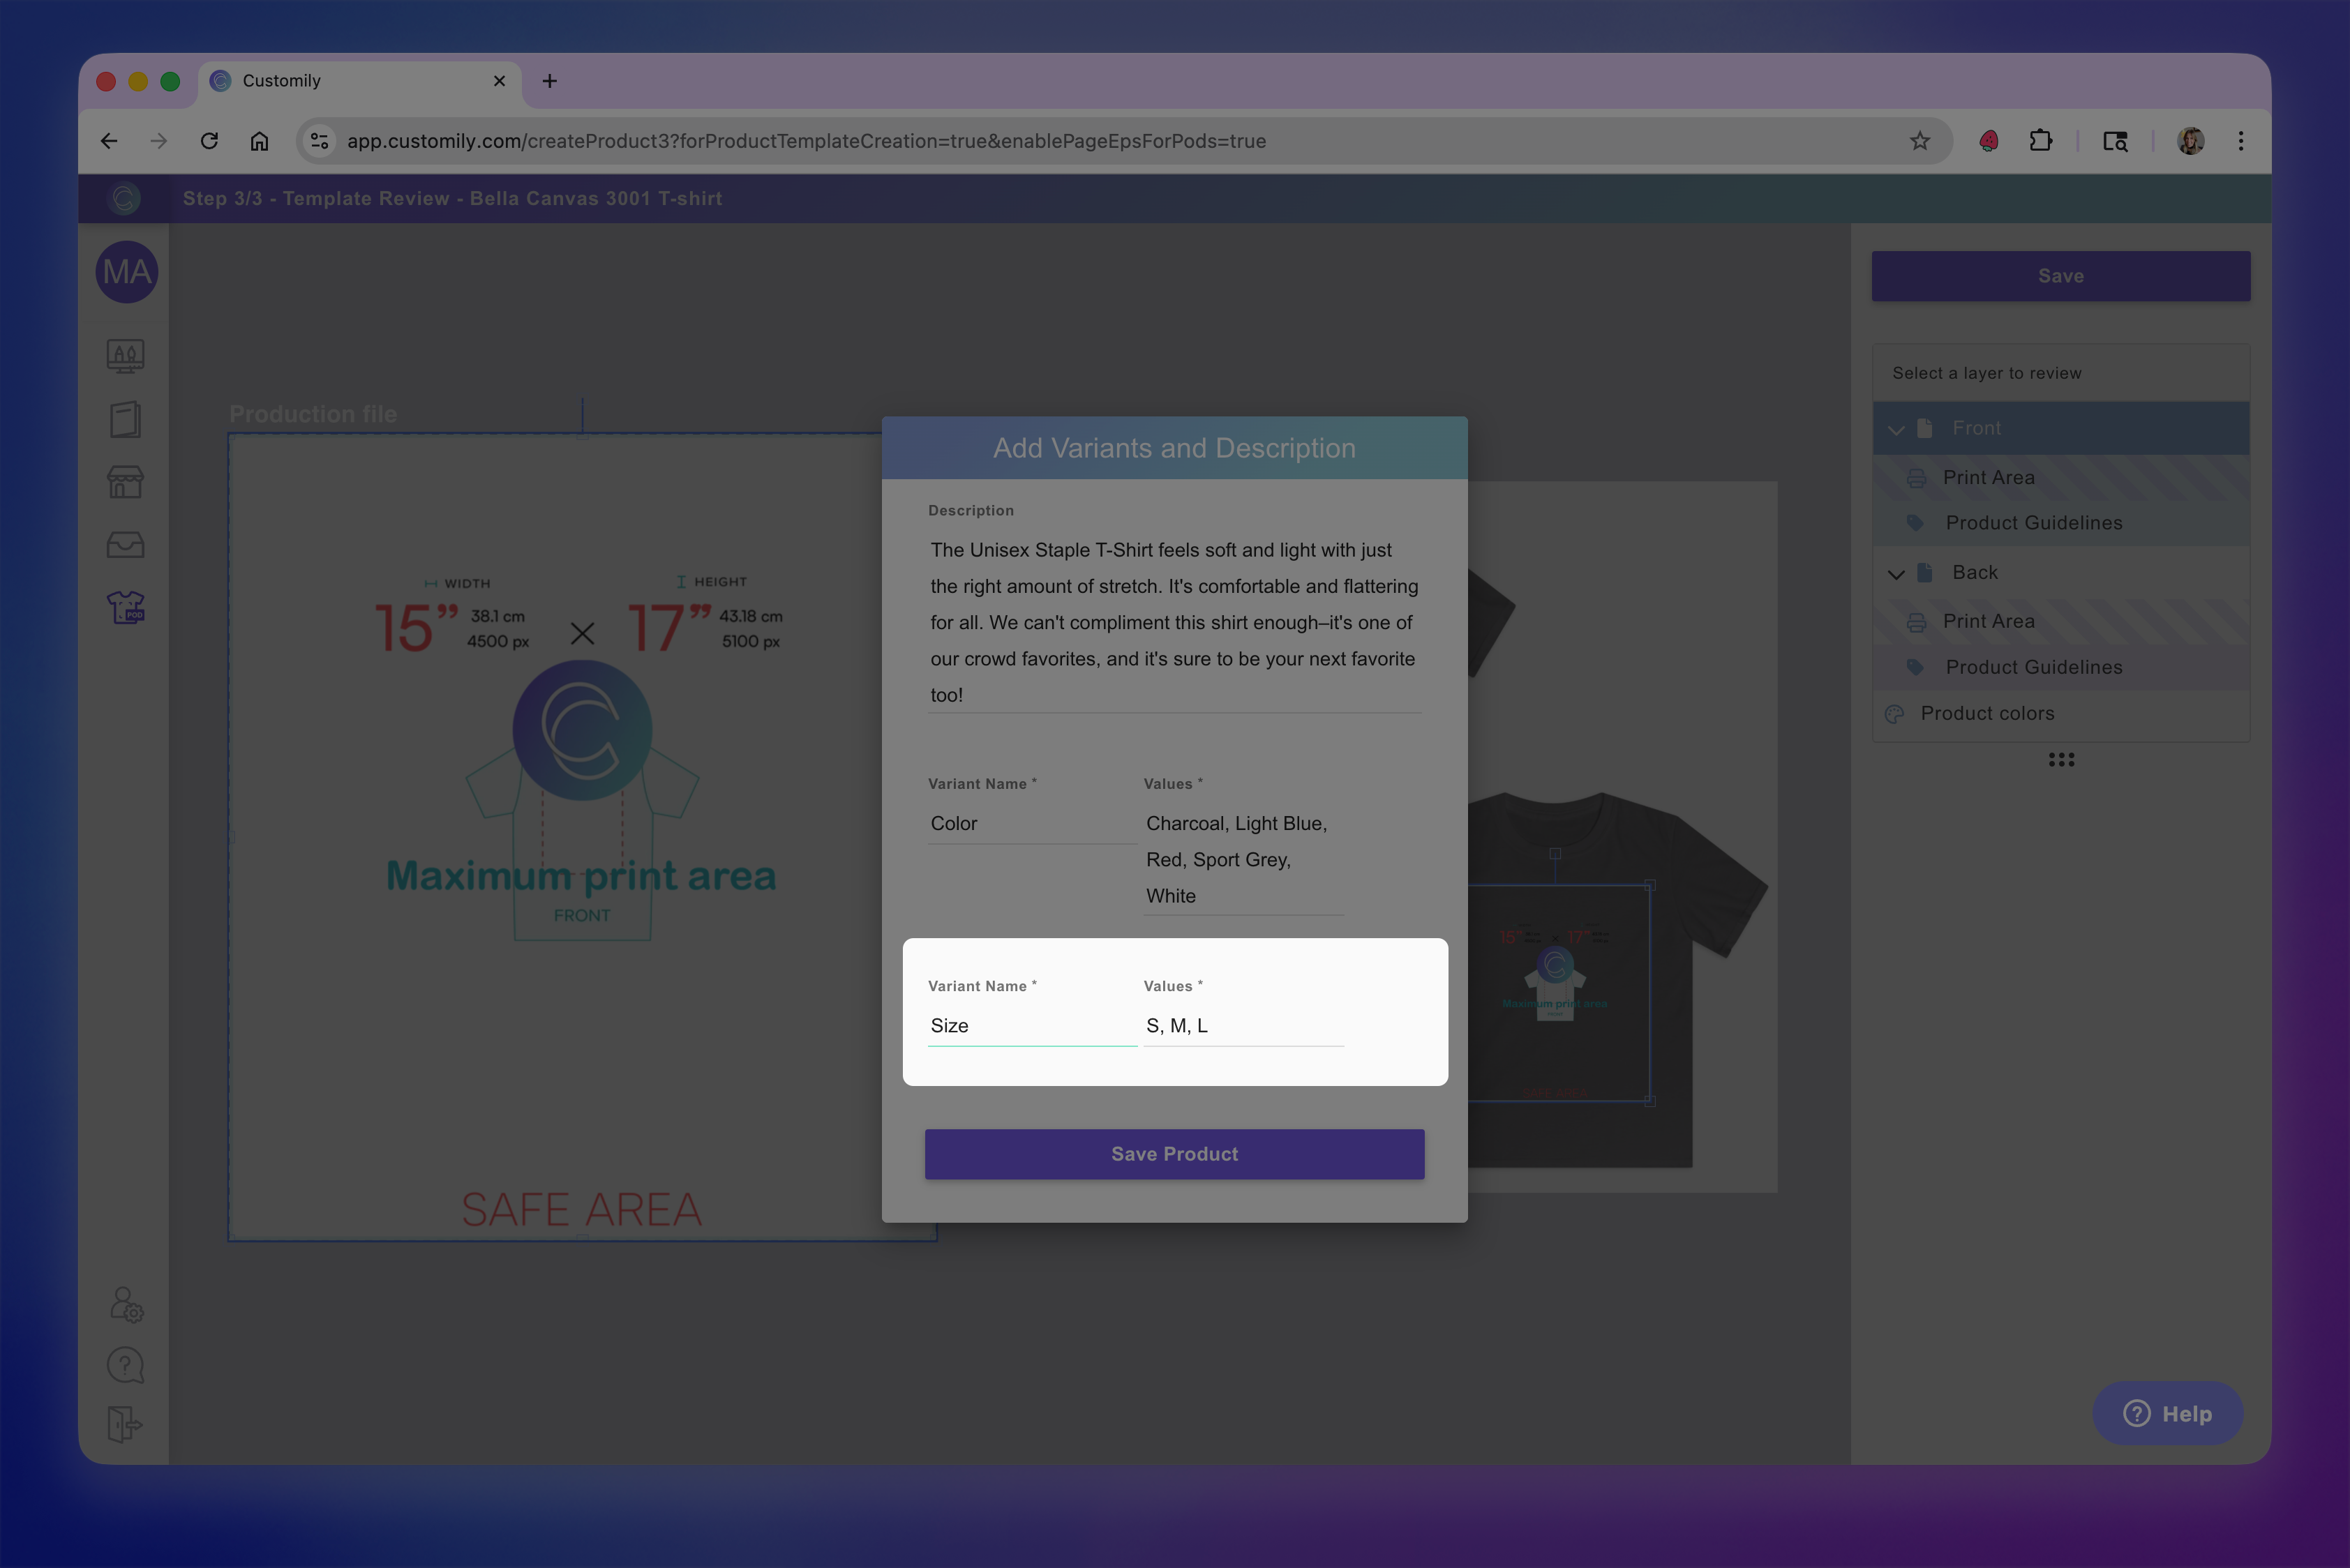
Task: Click the POD t-shirt sidebar icon
Action: [125, 607]
